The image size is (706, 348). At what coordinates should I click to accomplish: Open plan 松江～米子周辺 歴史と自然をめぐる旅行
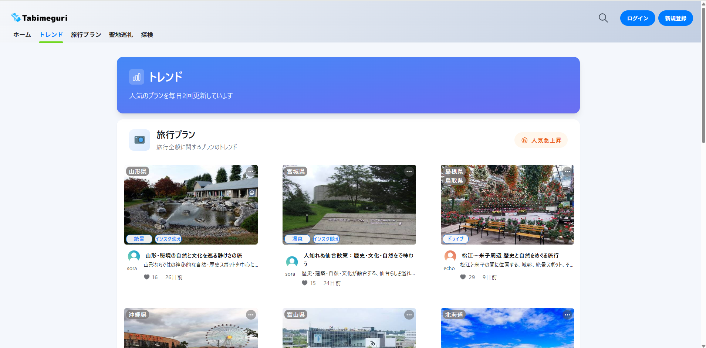click(x=510, y=256)
